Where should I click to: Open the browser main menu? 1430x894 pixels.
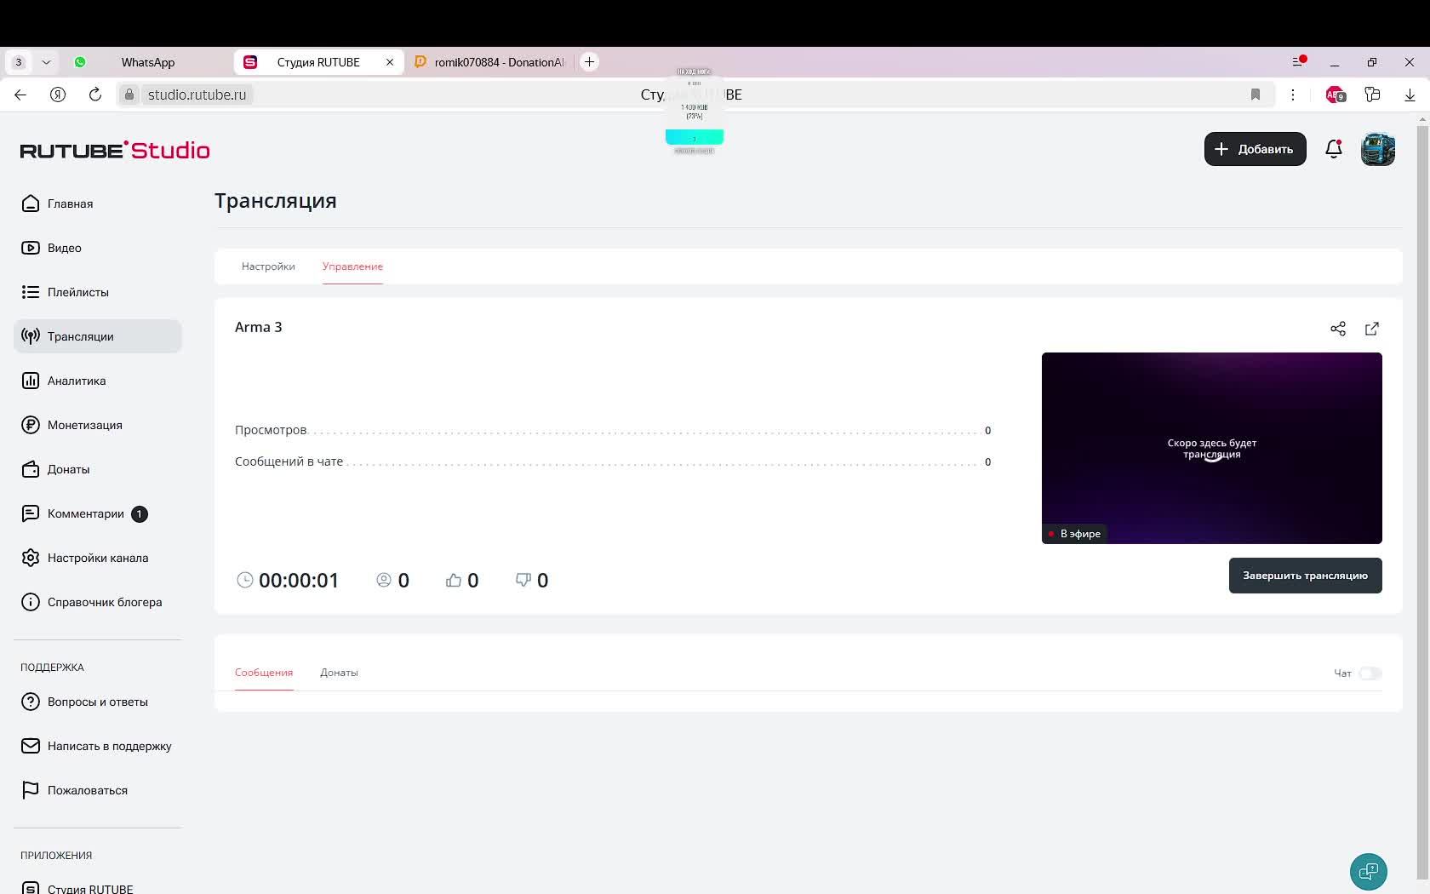[x=1299, y=61]
